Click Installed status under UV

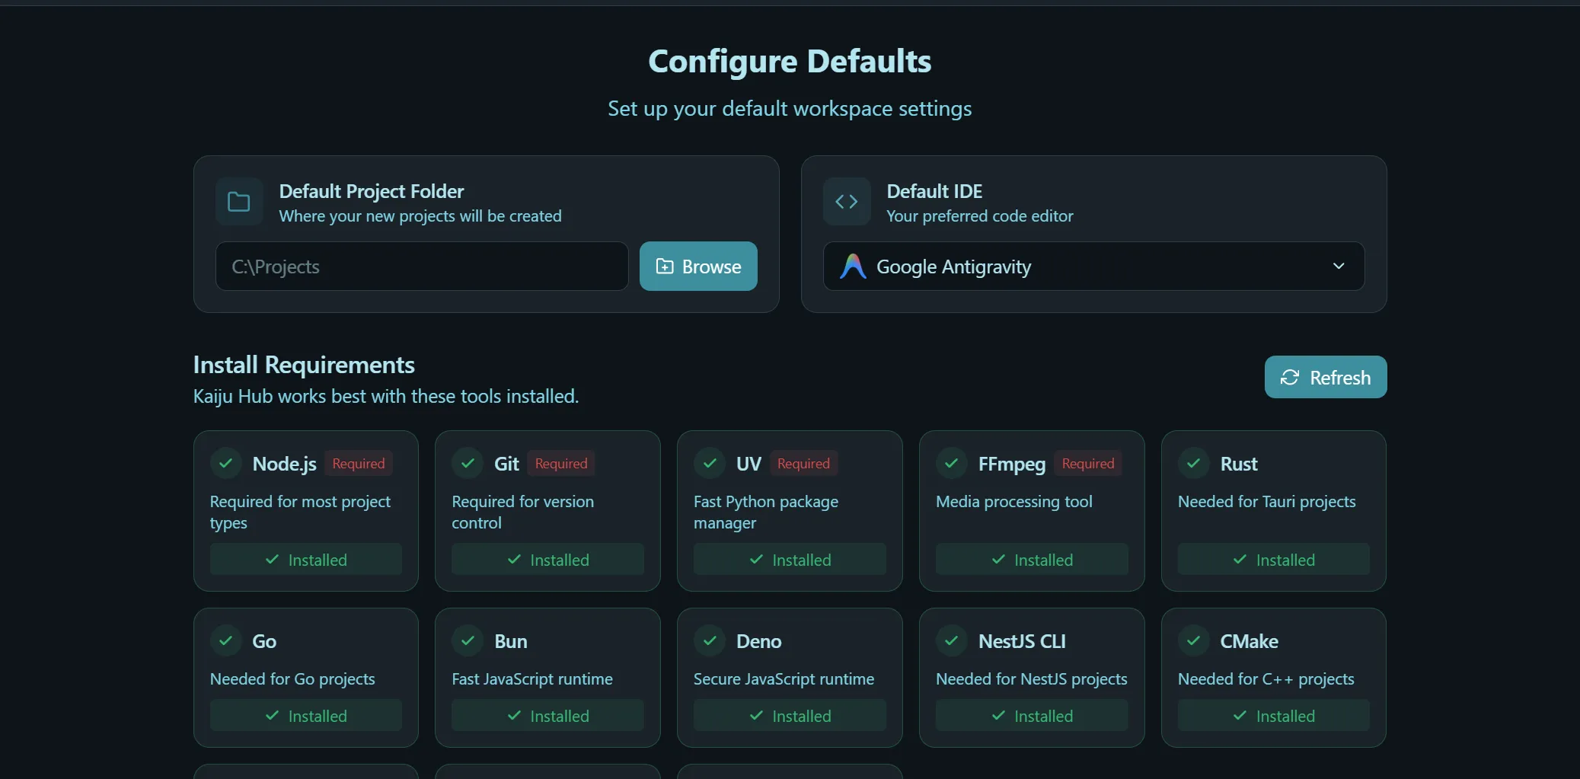tap(790, 560)
